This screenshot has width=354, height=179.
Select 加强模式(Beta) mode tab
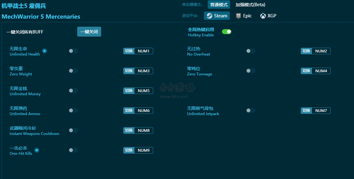(x=250, y=5)
